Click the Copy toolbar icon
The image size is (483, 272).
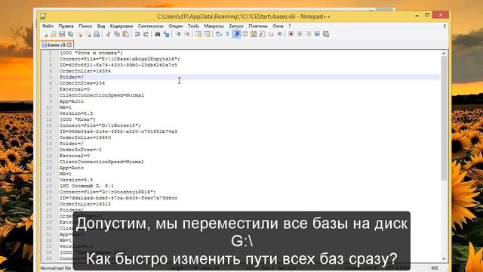117,34
